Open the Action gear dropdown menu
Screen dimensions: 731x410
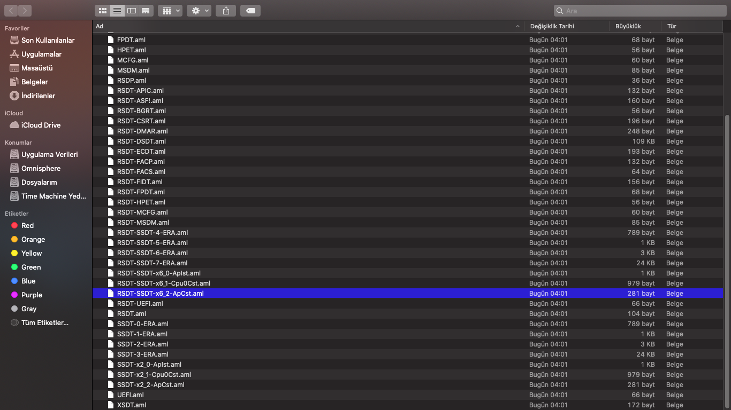pyautogui.click(x=199, y=11)
